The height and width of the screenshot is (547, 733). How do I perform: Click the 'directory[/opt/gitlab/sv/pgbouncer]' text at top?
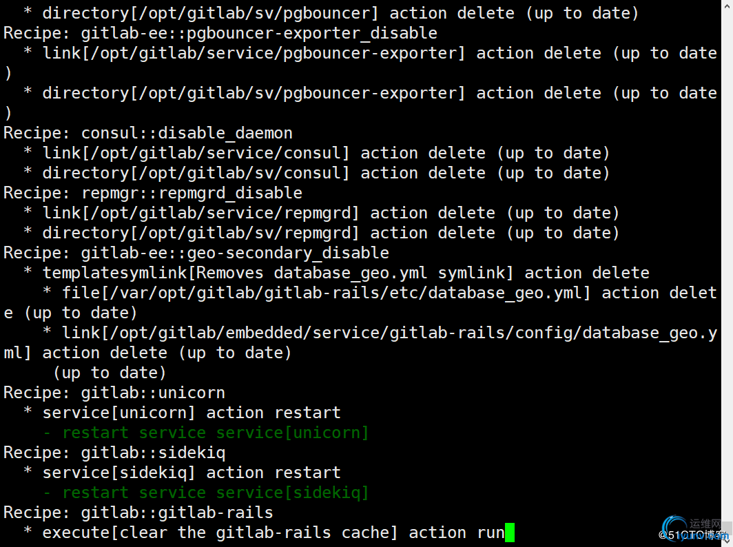point(211,13)
